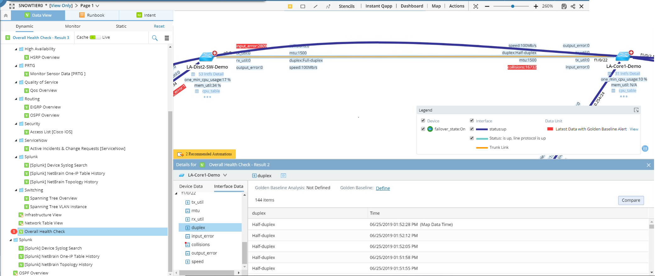Uncheck the status:up interface checkbox
Viewport: 655px width, 276px height.
[472, 129]
